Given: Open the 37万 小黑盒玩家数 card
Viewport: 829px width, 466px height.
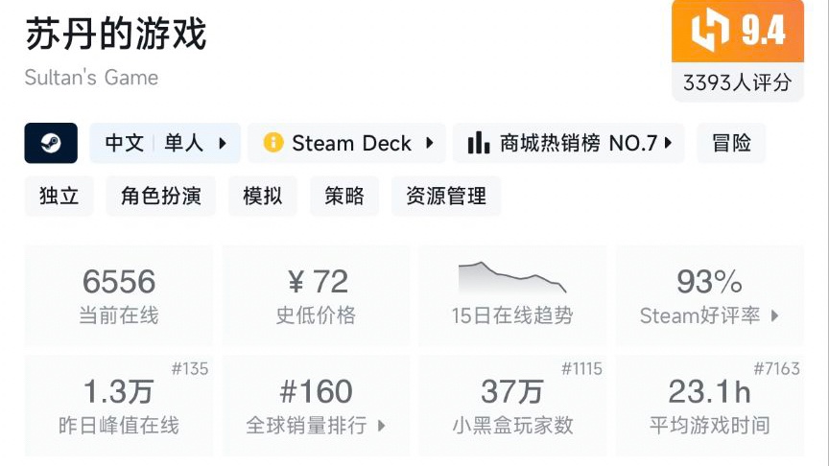Looking at the screenshot, I should coord(512,406).
